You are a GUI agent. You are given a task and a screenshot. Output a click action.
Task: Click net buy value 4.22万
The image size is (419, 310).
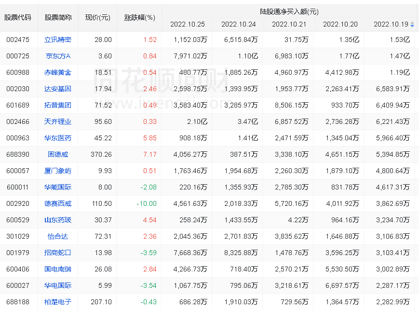point(298,220)
